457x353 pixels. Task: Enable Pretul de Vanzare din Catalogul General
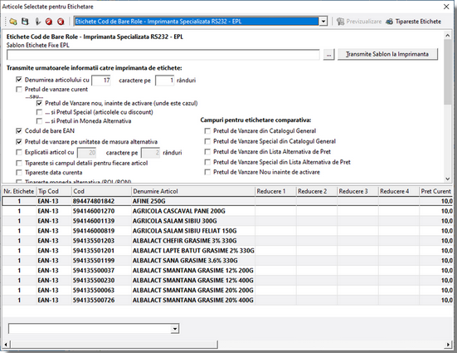(x=207, y=130)
